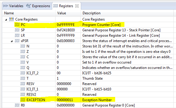The width and height of the screenshot is (176, 108).
Task: Click the Value column header
Action: pos(68,13)
